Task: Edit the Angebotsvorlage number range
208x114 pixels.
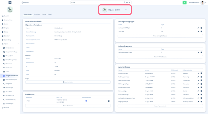Action: 198,73
